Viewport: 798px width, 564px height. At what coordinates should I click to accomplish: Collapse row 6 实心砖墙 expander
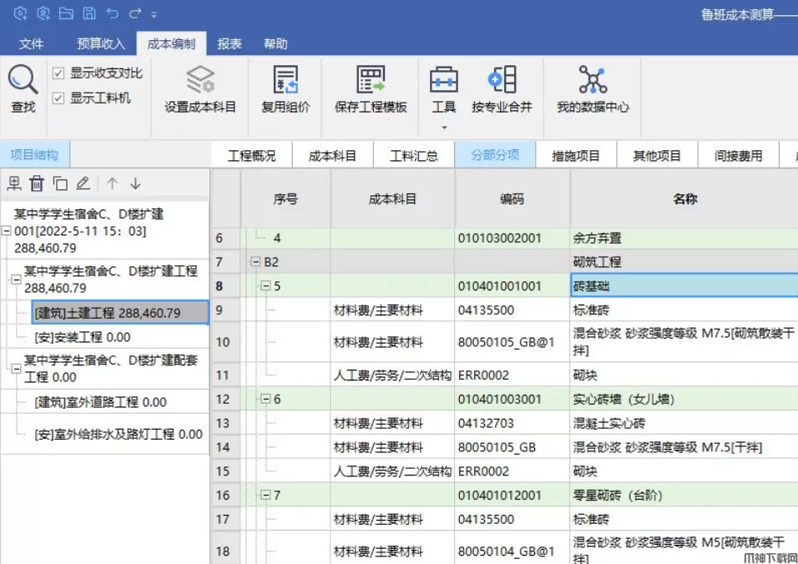click(x=266, y=399)
